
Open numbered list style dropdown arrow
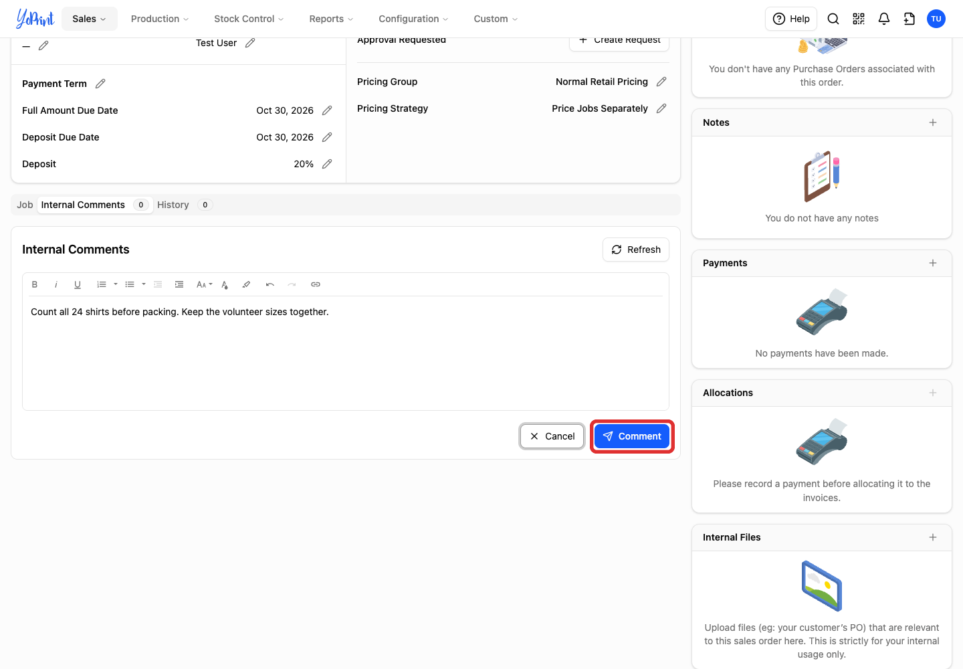tap(116, 284)
